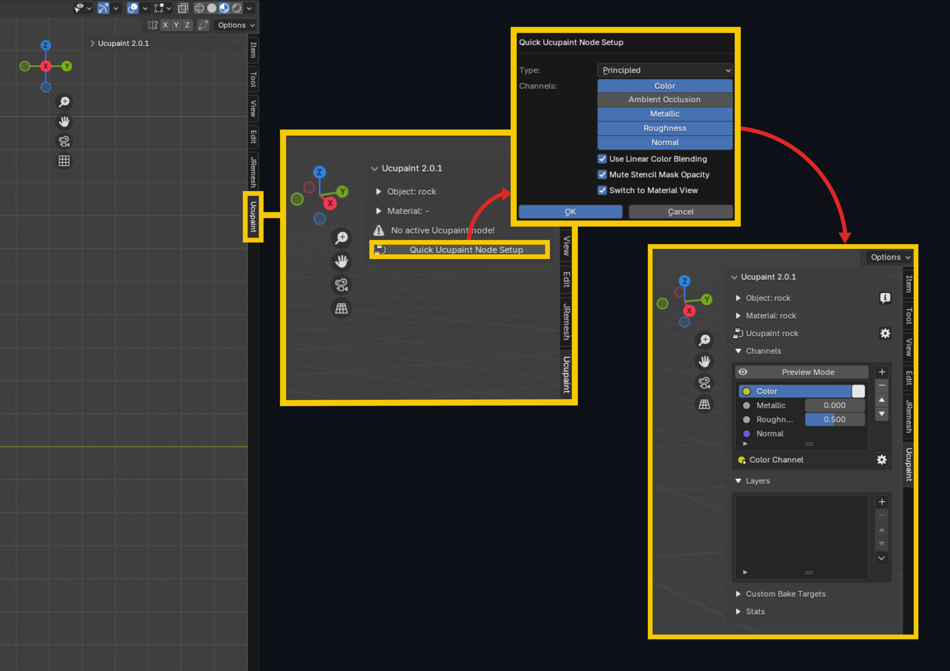Toggle the Roughness channel in the setup dialog
Image resolution: width=950 pixels, height=671 pixels.
pyautogui.click(x=665, y=128)
